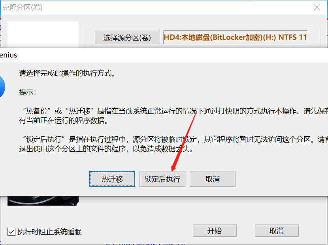This screenshot has width=328, height=245.
Task: Click the 热备份 explanation paragraph
Action: [x=173, y=115]
